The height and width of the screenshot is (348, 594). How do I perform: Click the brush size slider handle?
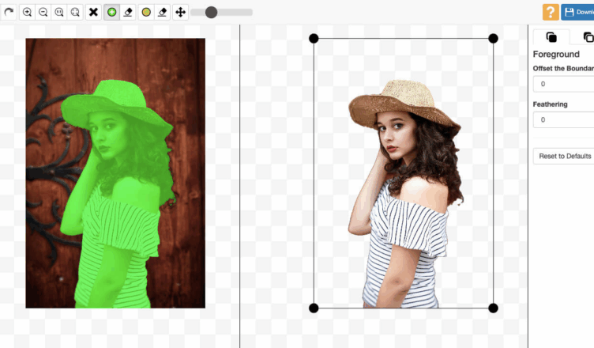211,12
